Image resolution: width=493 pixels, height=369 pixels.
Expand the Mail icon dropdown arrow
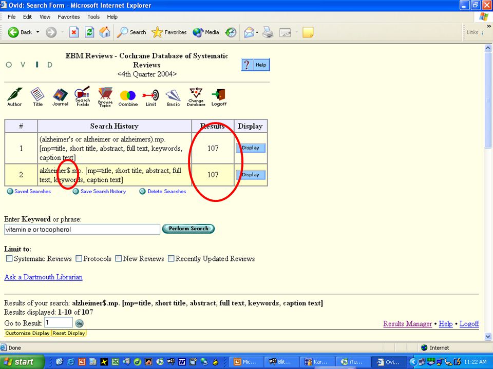[x=257, y=32]
